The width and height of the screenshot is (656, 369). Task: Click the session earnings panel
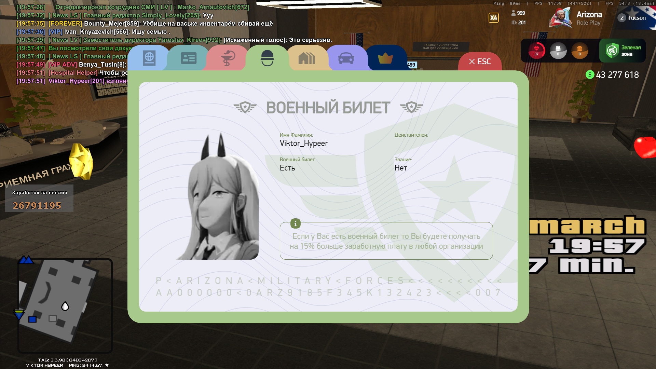tap(39, 199)
